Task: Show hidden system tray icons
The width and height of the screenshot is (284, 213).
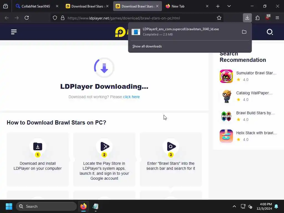Action: point(234,206)
